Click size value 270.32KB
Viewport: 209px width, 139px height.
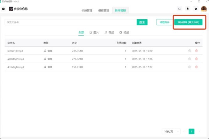click(x=77, y=59)
